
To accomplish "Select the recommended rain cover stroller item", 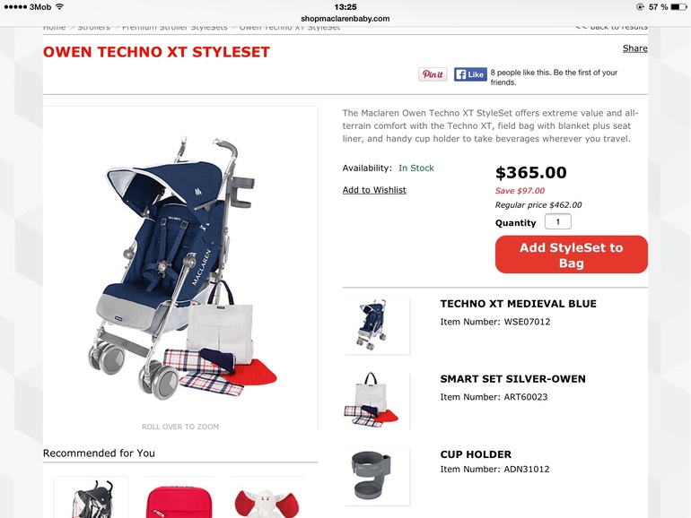I will 91,497.
